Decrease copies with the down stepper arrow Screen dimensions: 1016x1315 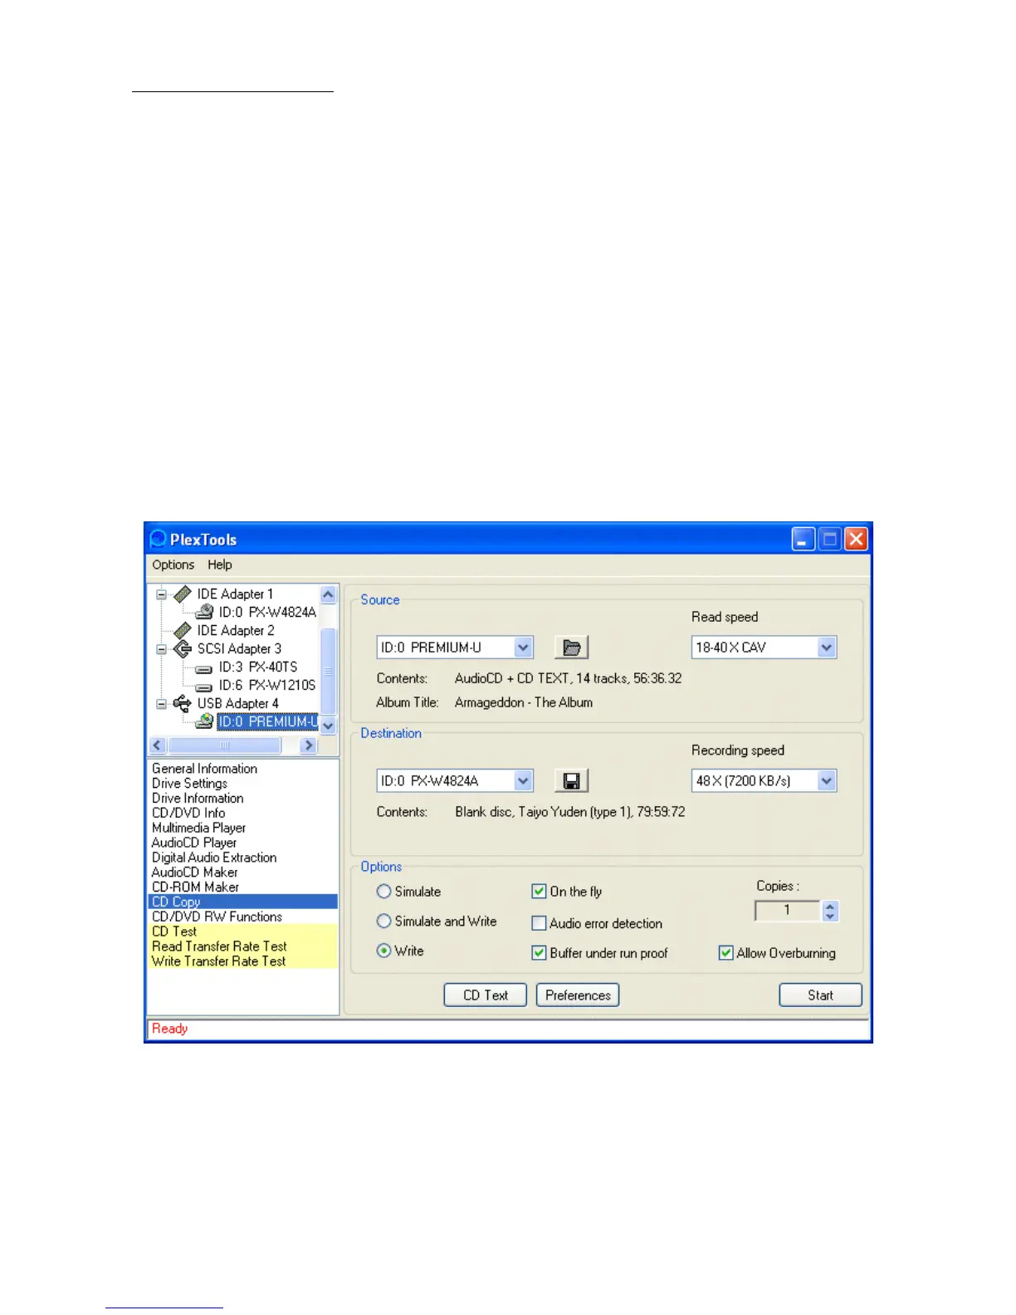click(x=830, y=917)
